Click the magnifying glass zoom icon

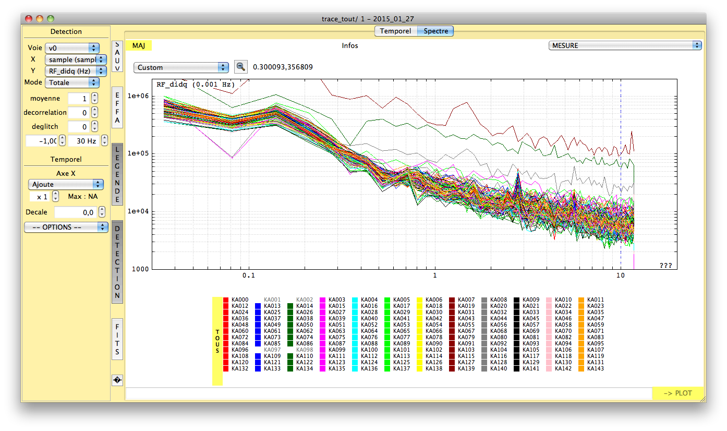tap(240, 67)
